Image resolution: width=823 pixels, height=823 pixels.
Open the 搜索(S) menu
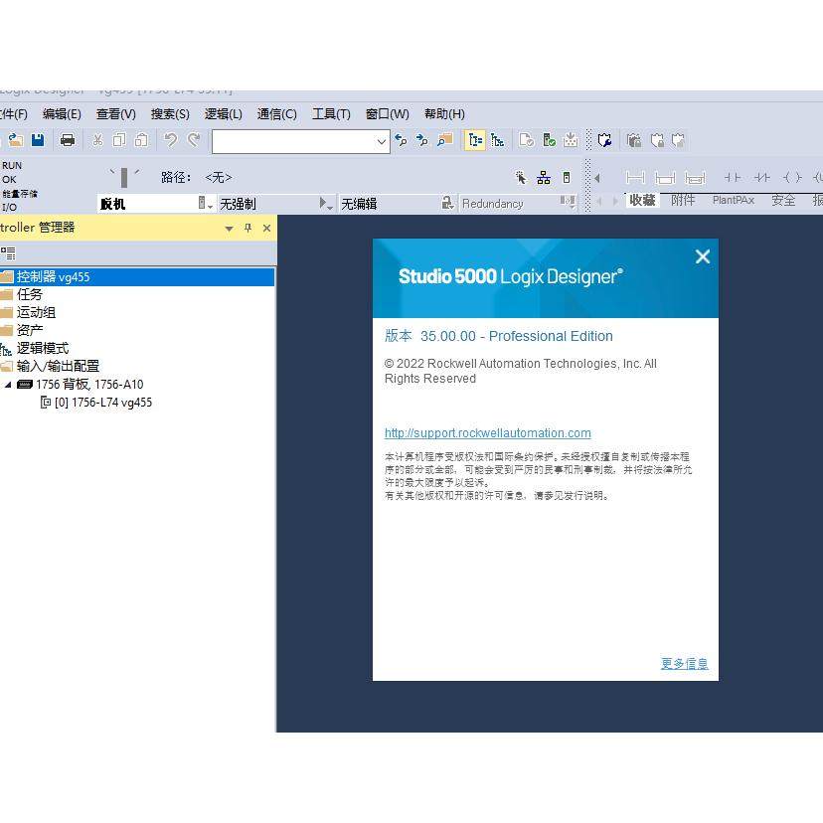170,114
